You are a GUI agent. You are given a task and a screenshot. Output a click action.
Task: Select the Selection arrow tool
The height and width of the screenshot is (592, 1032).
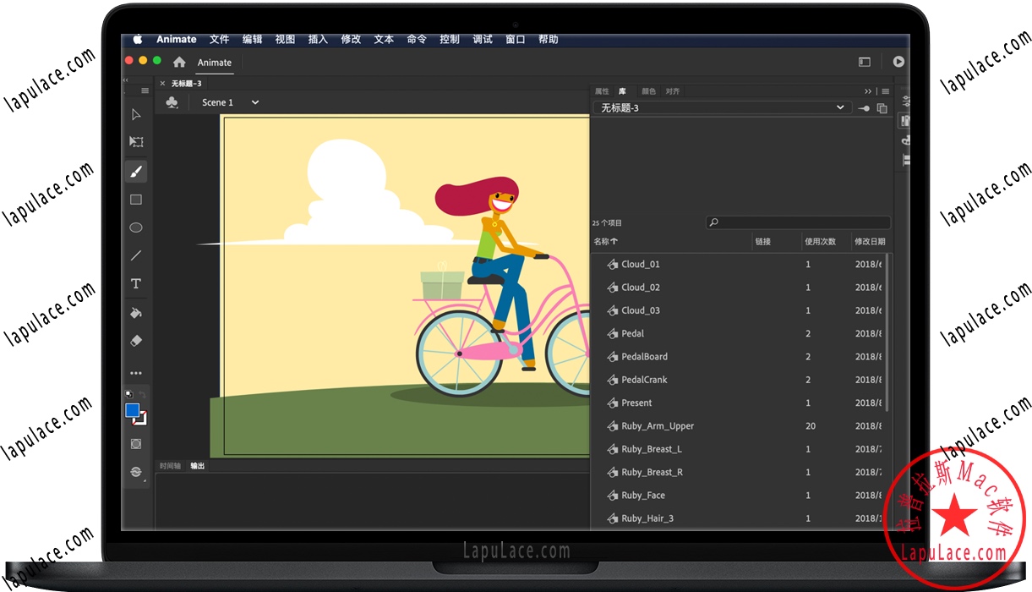coord(136,114)
